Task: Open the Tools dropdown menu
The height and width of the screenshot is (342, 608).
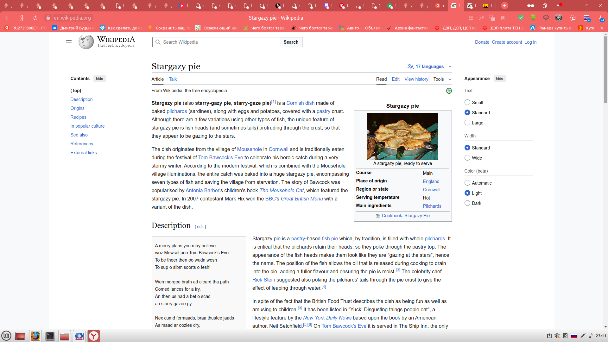Action: tap(442, 79)
